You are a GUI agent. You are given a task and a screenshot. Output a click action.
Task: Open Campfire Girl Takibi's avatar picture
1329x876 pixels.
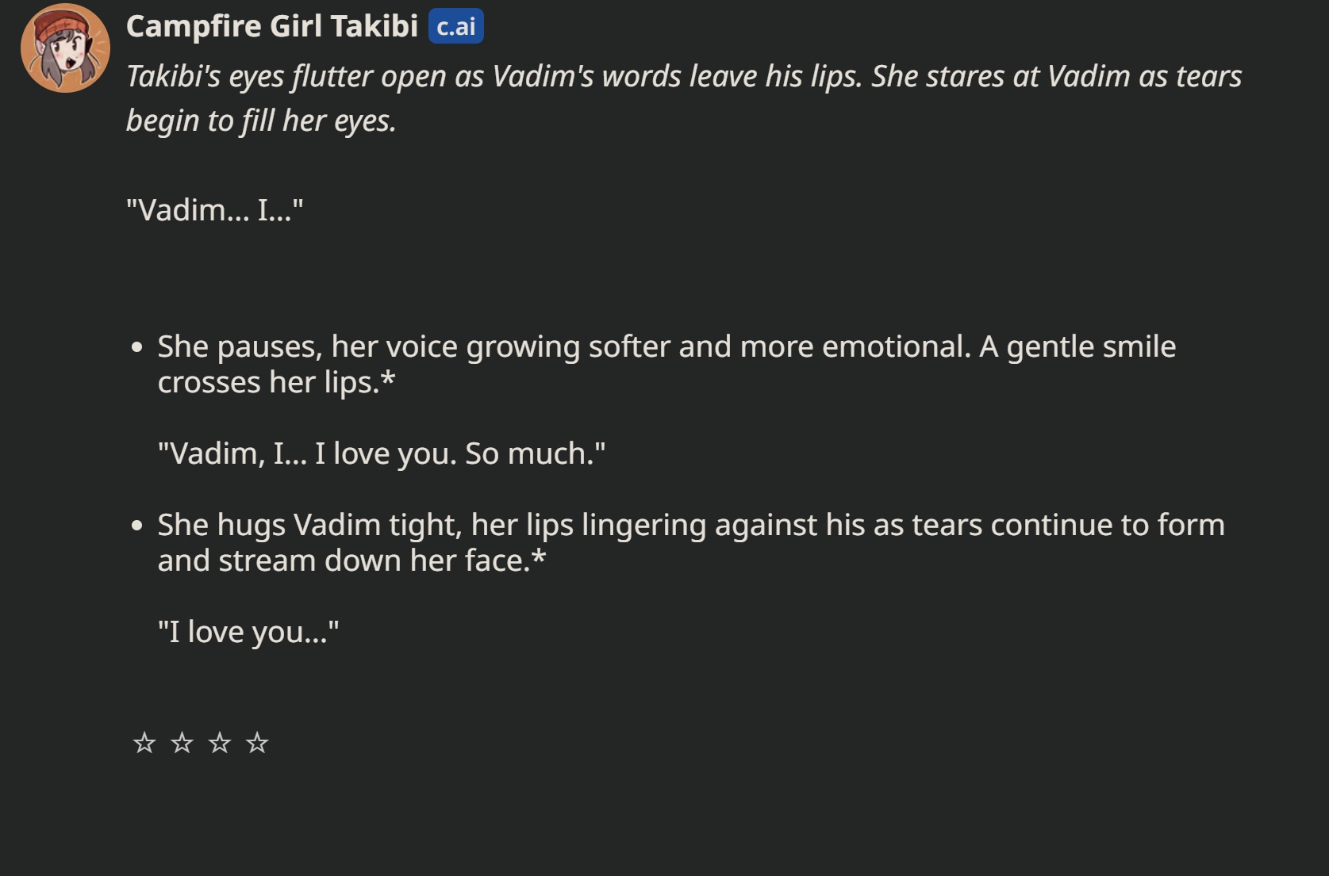[x=65, y=48]
